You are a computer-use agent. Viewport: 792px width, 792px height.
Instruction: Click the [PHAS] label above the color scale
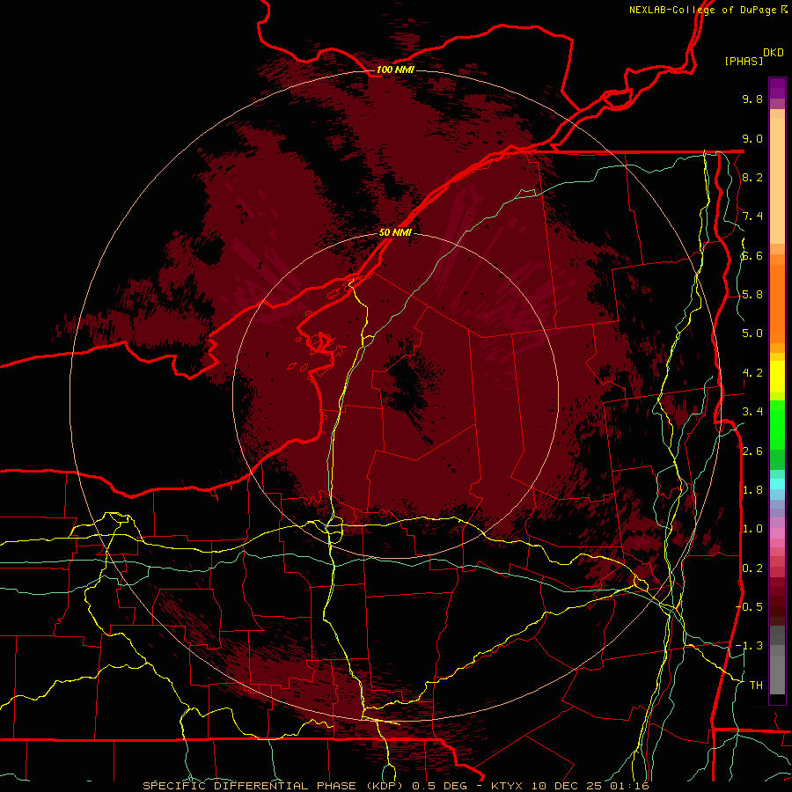(x=744, y=61)
